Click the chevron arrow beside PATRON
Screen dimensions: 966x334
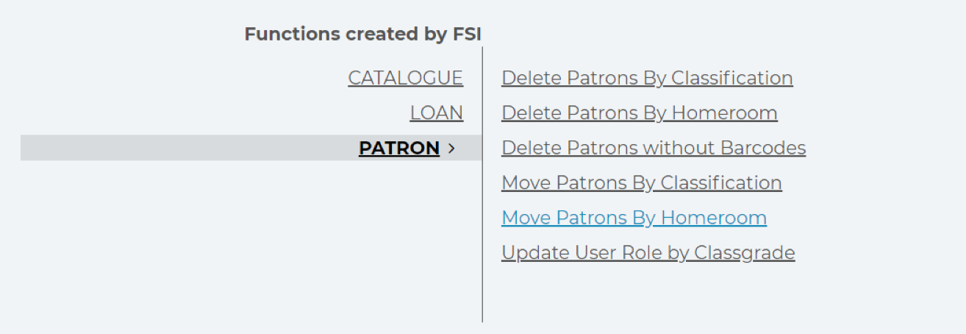pos(451,149)
